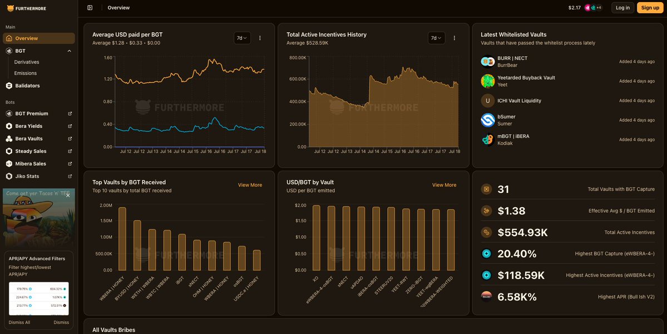This screenshot has height=334, width=667.
Task: View More on USD/BGT by Vault
Action: point(444,185)
